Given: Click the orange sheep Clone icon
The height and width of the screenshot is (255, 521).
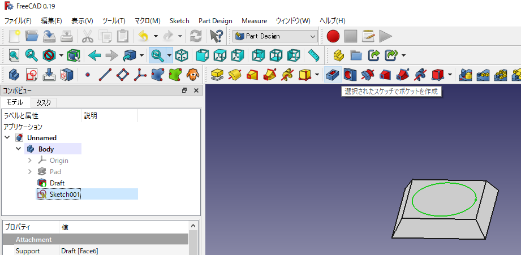Looking at the screenshot, I should tap(192, 75).
